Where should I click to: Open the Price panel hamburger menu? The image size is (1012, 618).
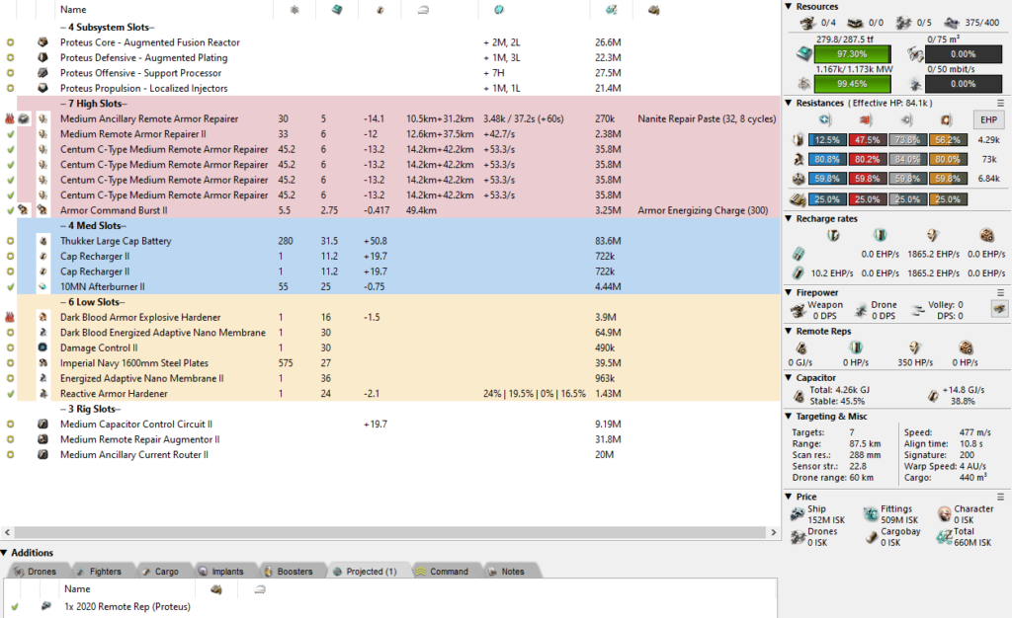[1000, 496]
